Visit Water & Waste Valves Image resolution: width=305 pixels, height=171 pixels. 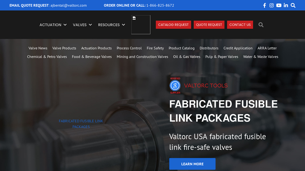pyautogui.click(x=260, y=57)
